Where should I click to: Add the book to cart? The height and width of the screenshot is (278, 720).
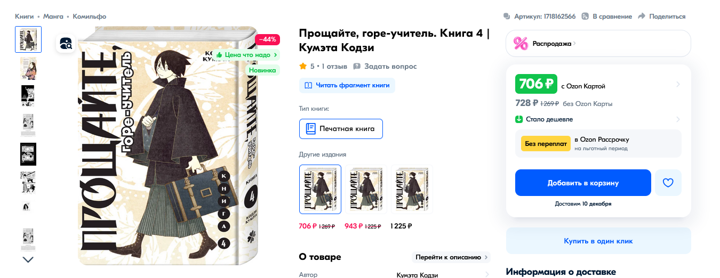click(x=583, y=183)
